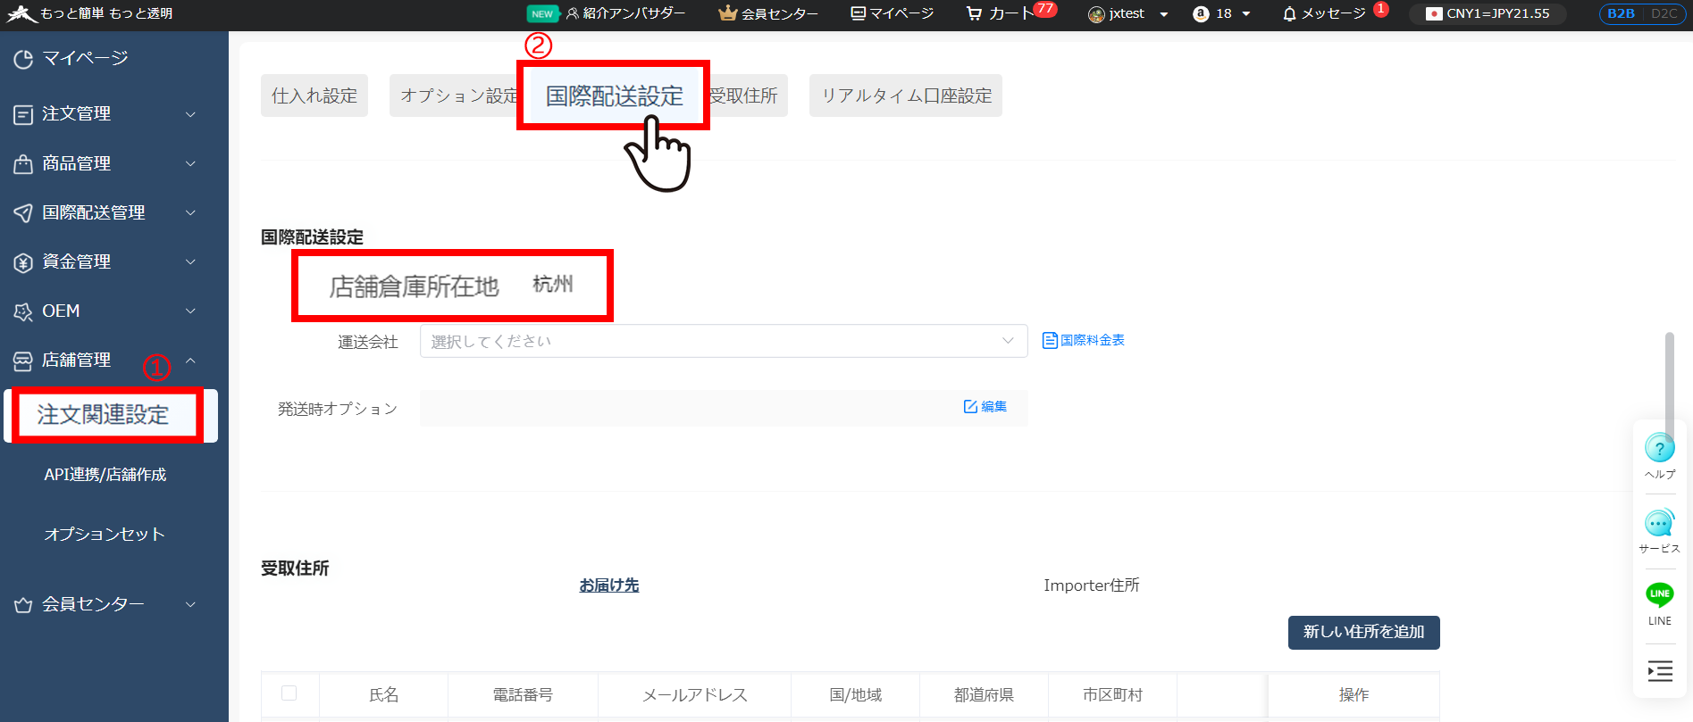Click the 電話番号 column header
The image size is (1693, 722).
coord(523,694)
